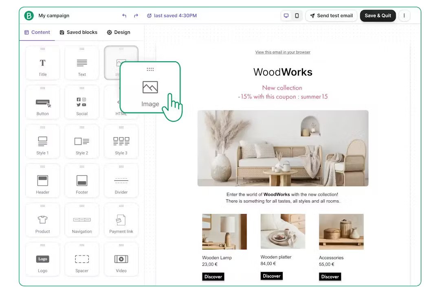Image resolution: width=440 pixels, height=293 pixels.
Task: Select the Product block
Action: (x=42, y=220)
